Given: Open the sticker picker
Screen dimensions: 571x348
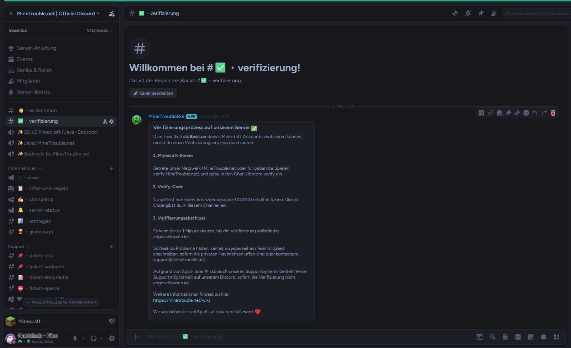Looking at the screenshot, I should point(531,337).
